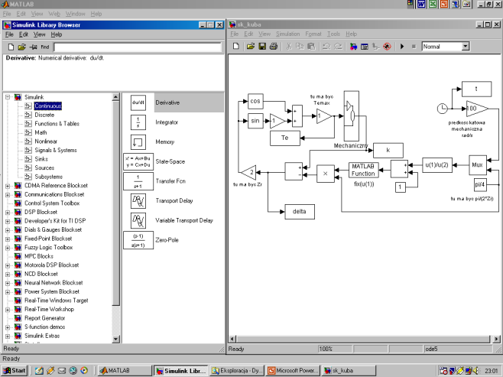Click Print icon in sk_kuba toolbar

274,46
